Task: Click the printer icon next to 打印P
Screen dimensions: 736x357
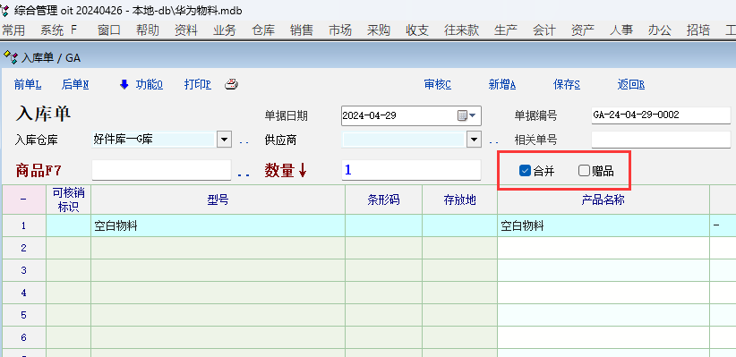Action: coord(231,84)
